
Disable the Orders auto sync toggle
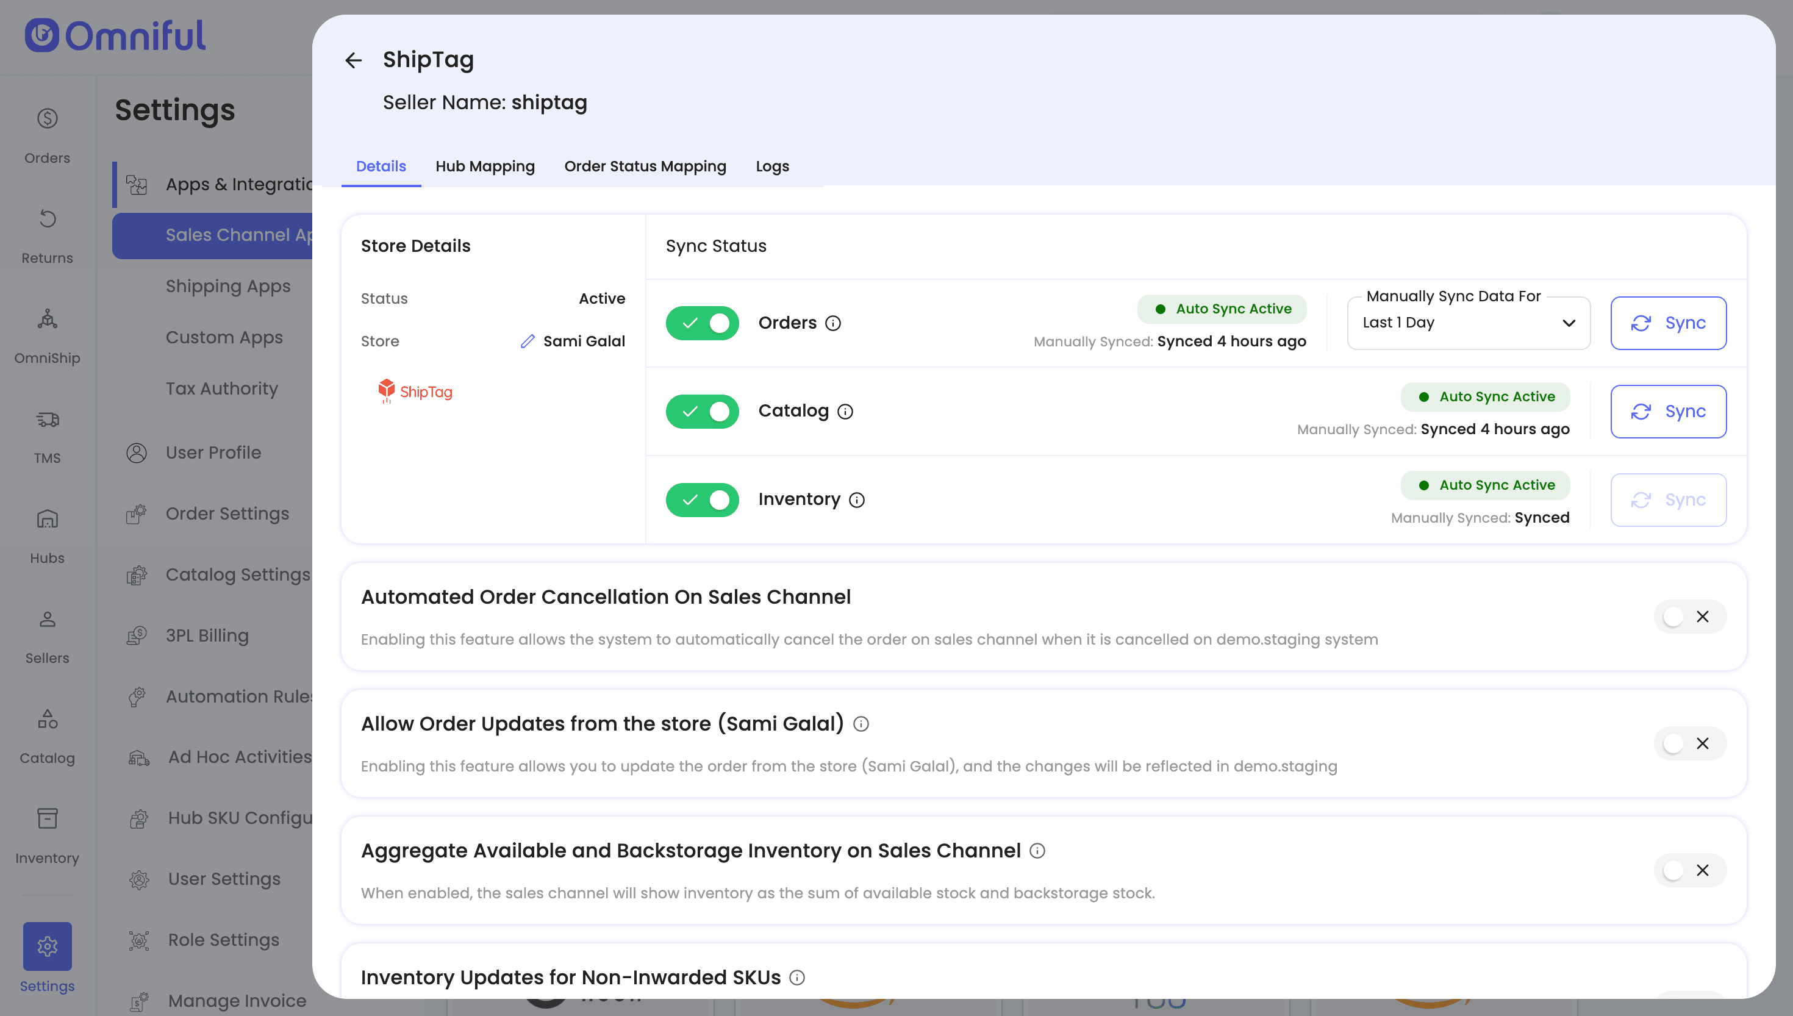tap(702, 323)
